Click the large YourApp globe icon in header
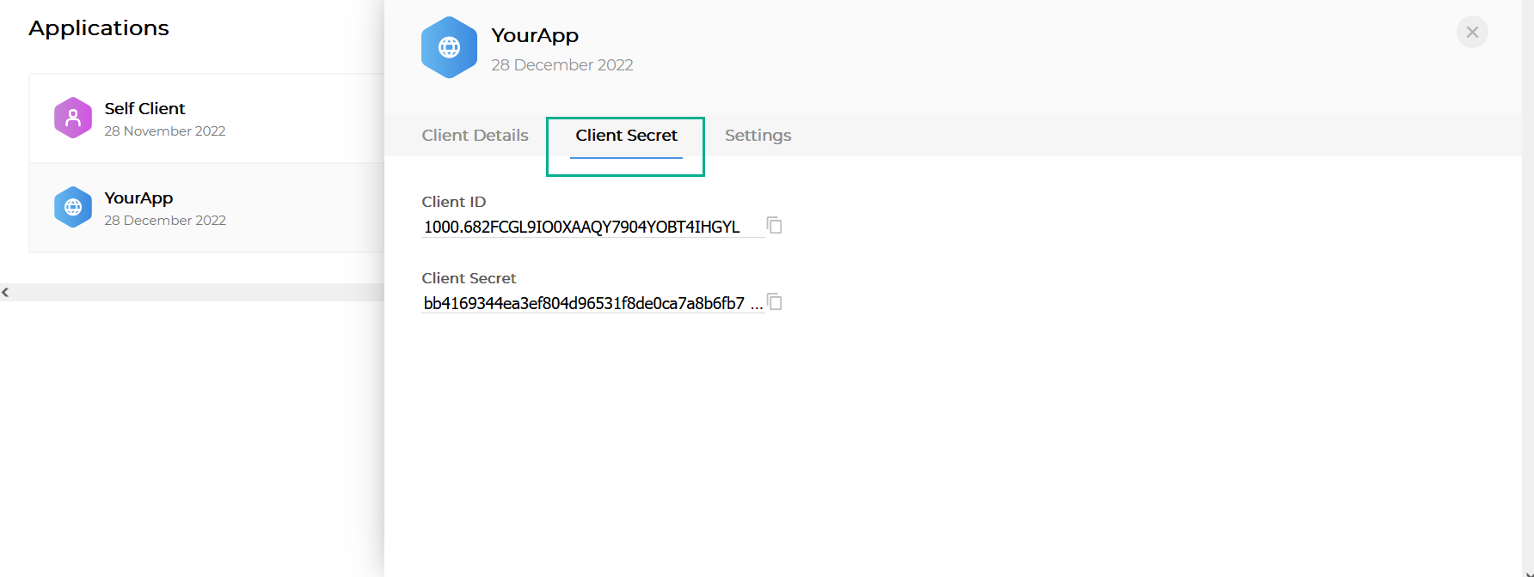The width and height of the screenshot is (1534, 577). coord(449,47)
